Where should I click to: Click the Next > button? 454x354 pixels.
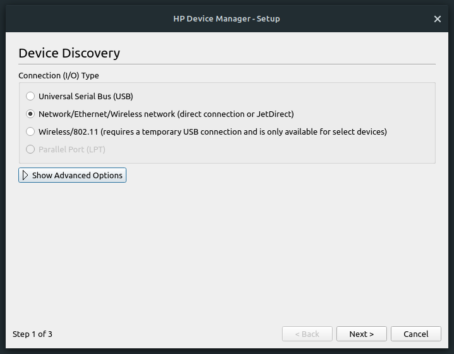coord(361,334)
